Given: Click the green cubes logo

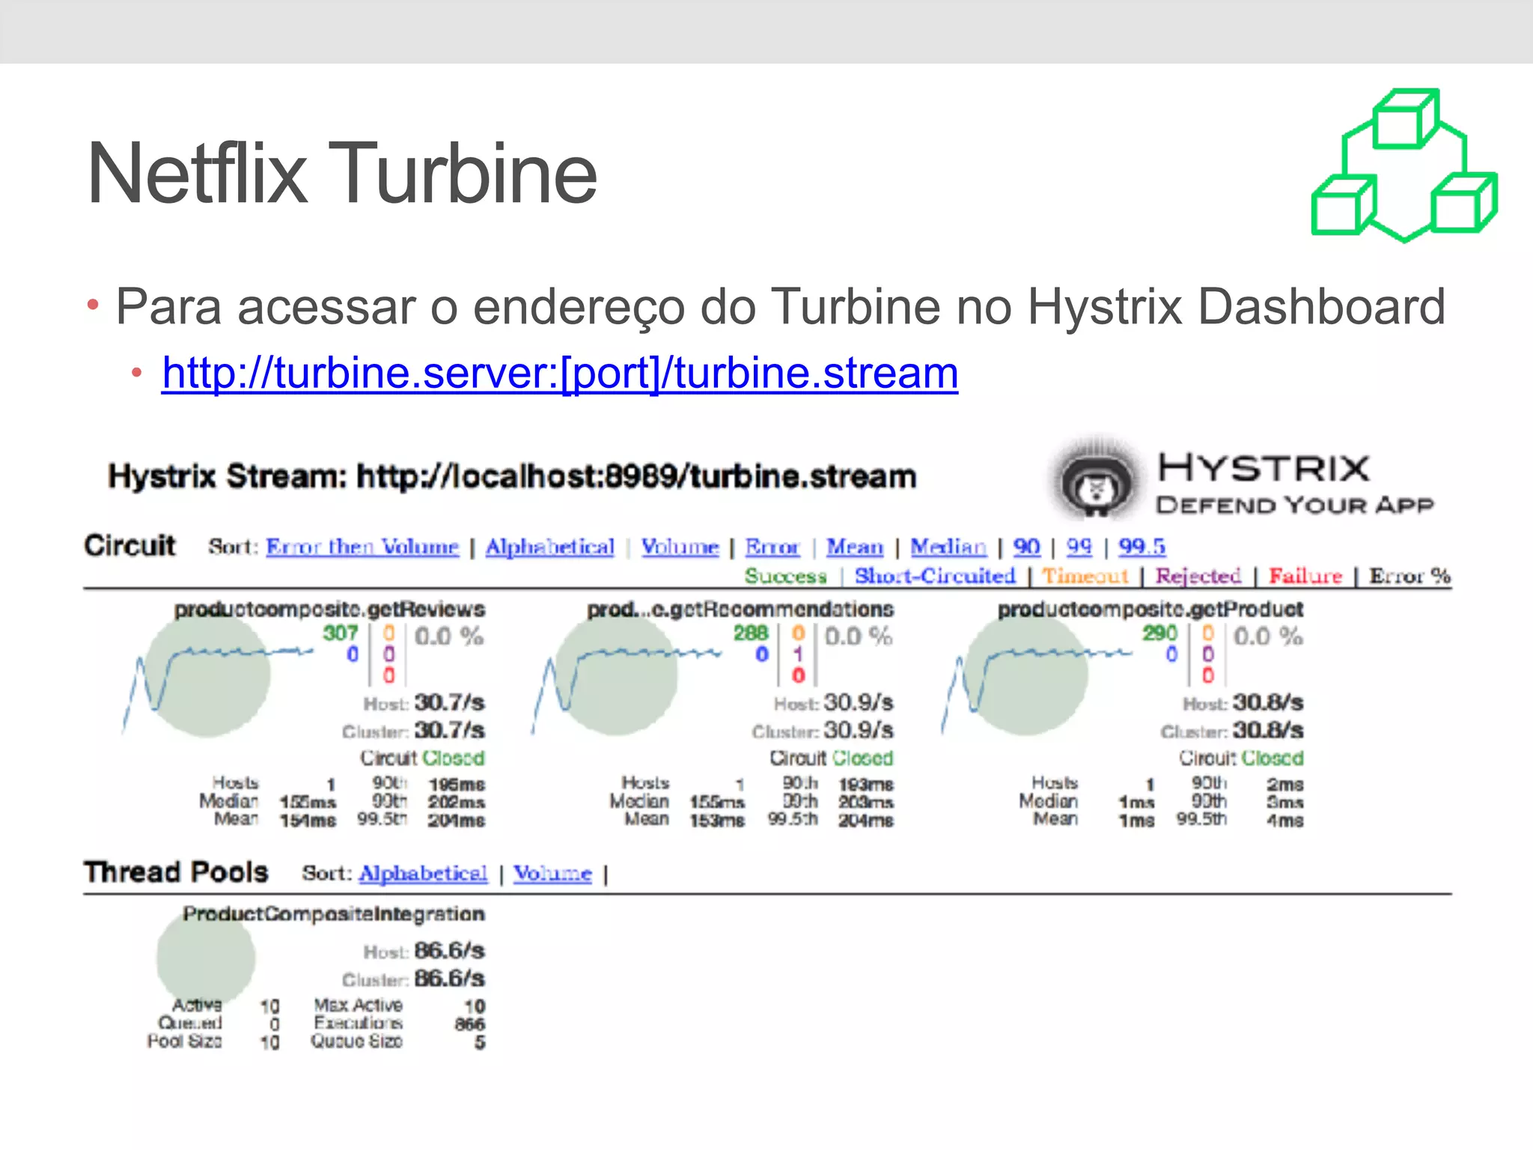Looking at the screenshot, I should [x=1404, y=165].
